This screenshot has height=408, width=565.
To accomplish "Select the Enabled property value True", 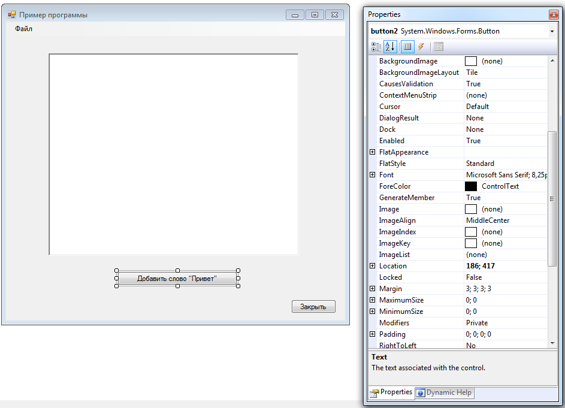I will click(473, 141).
